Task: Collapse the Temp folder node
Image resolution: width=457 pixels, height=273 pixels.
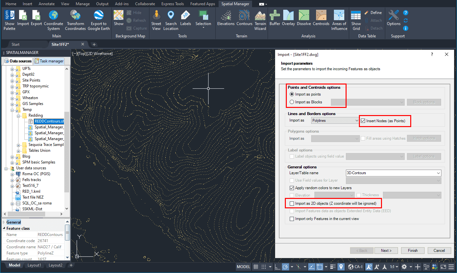Action: click(x=12, y=110)
